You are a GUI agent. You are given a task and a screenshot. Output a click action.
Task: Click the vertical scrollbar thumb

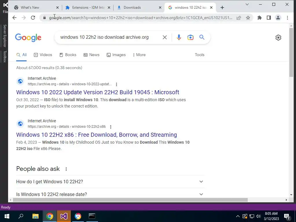tap(291, 52)
